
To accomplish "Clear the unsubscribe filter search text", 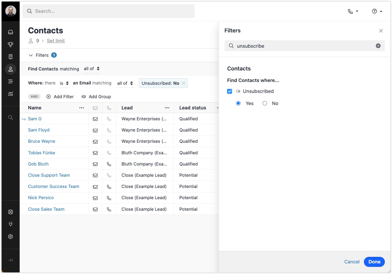I will [x=378, y=46].
